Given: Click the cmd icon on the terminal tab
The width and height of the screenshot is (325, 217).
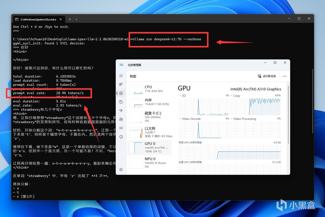Looking at the screenshot, I should click(17, 19).
